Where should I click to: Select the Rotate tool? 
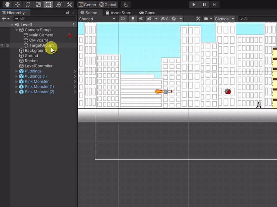pos(28,5)
